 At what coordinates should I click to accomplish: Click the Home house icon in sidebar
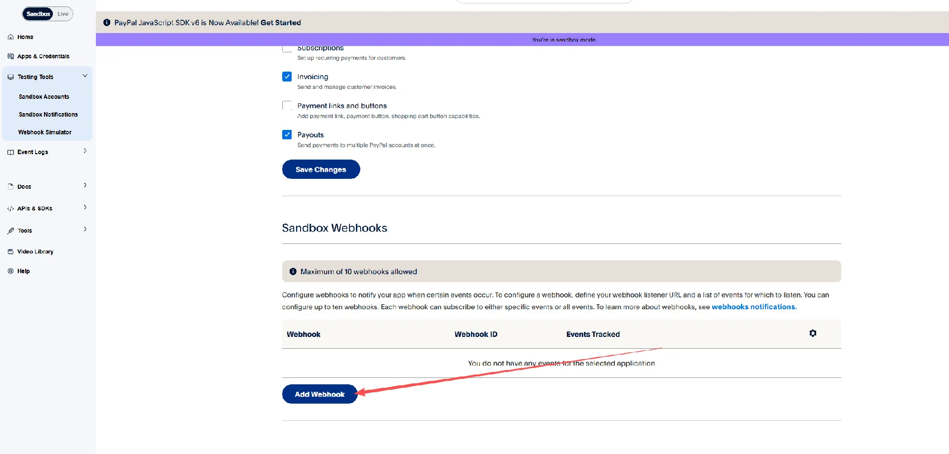(x=11, y=37)
